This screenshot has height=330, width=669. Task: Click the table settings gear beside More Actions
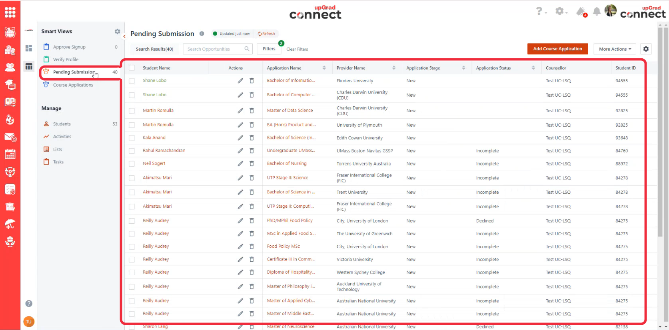tap(646, 49)
